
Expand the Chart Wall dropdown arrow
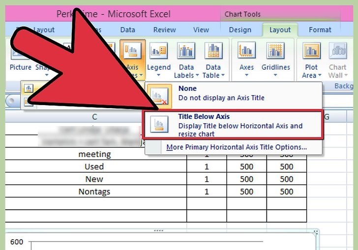point(346,75)
